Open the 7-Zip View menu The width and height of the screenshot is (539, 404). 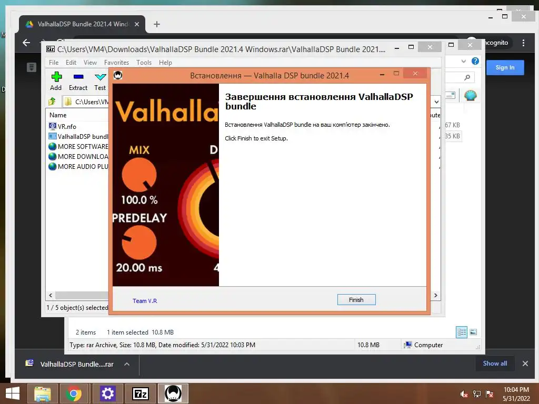90,63
